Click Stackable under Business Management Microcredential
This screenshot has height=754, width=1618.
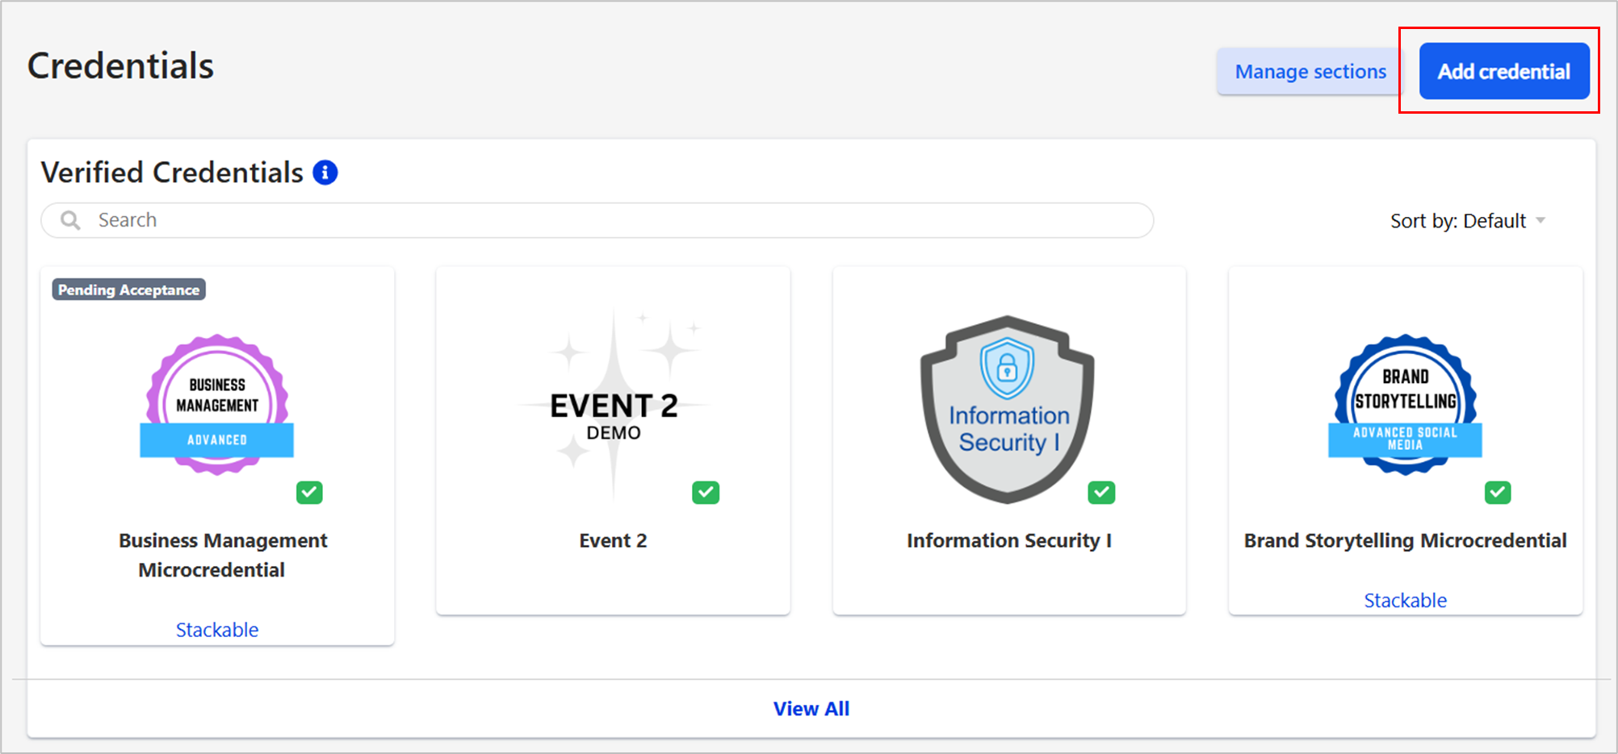[217, 630]
